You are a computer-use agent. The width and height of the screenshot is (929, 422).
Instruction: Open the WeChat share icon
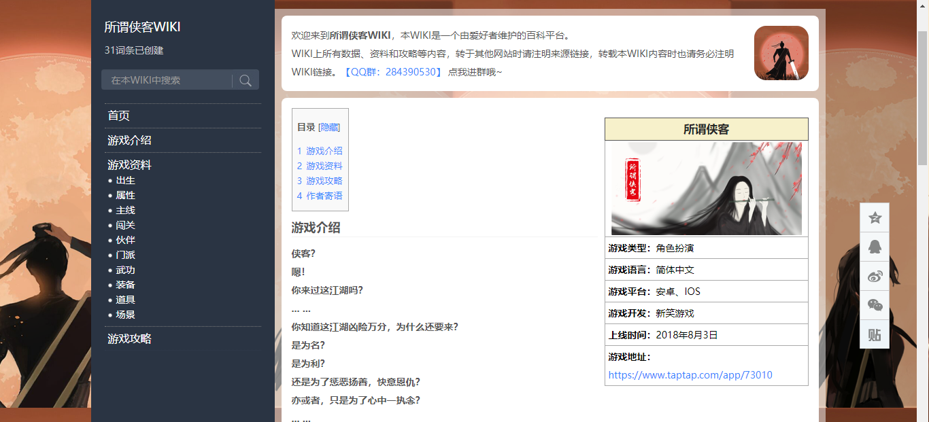click(x=875, y=305)
